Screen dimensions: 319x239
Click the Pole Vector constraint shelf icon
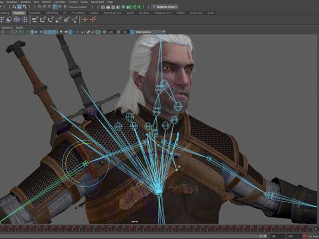(75, 20)
